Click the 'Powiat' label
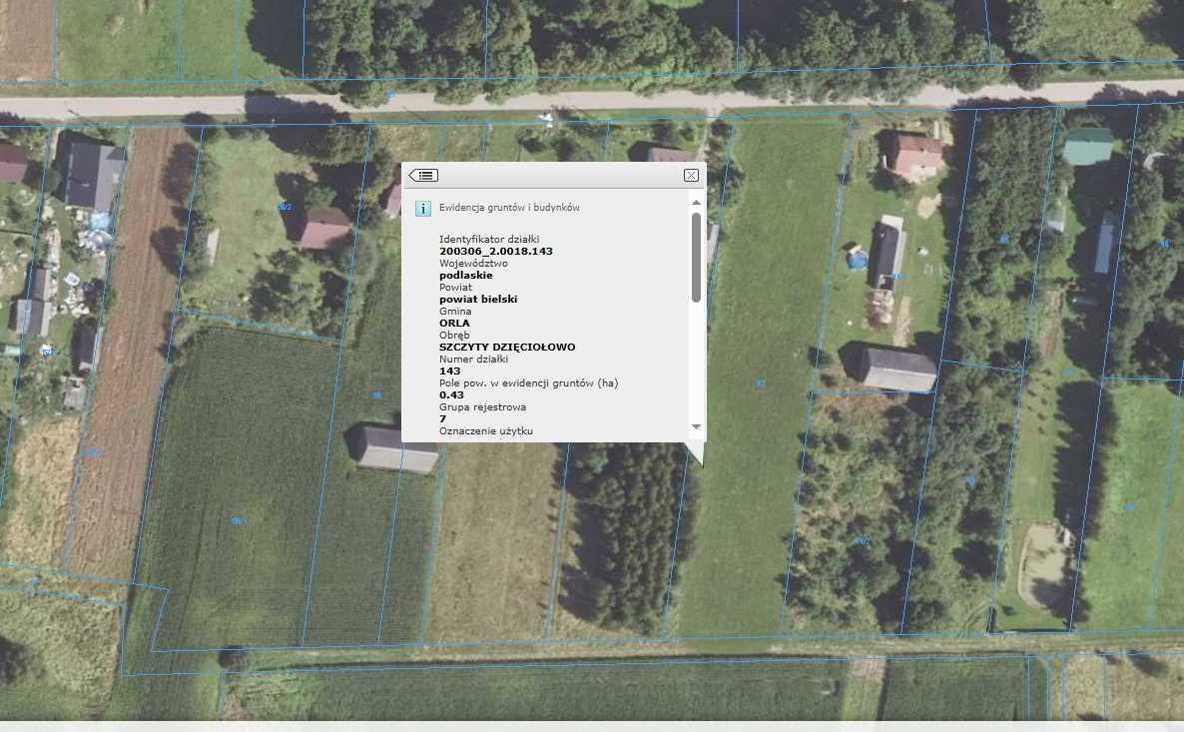 pos(455,287)
